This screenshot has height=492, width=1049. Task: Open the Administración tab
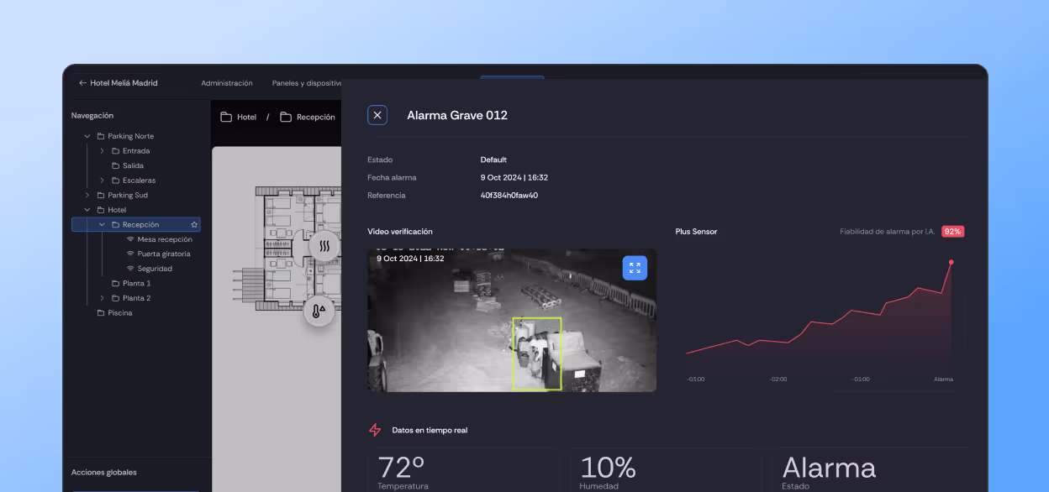[x=227, y=83]
